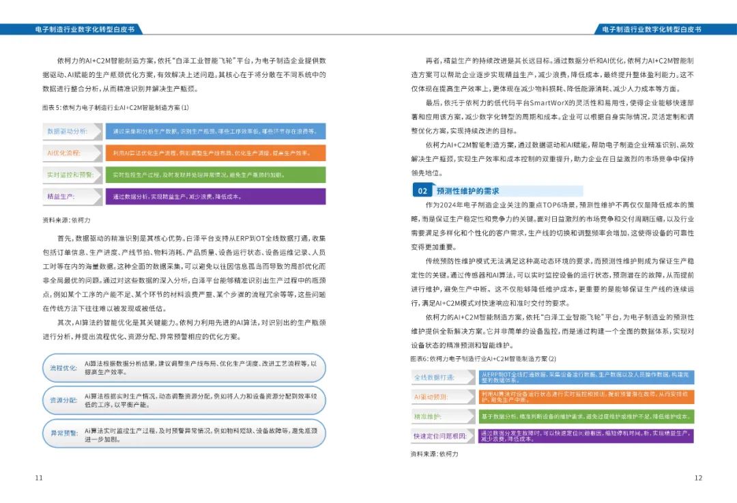Click the paragraph starting '作为2024年电子制造企业'
Screen dimensions: 737x503
tap(552, 226)
